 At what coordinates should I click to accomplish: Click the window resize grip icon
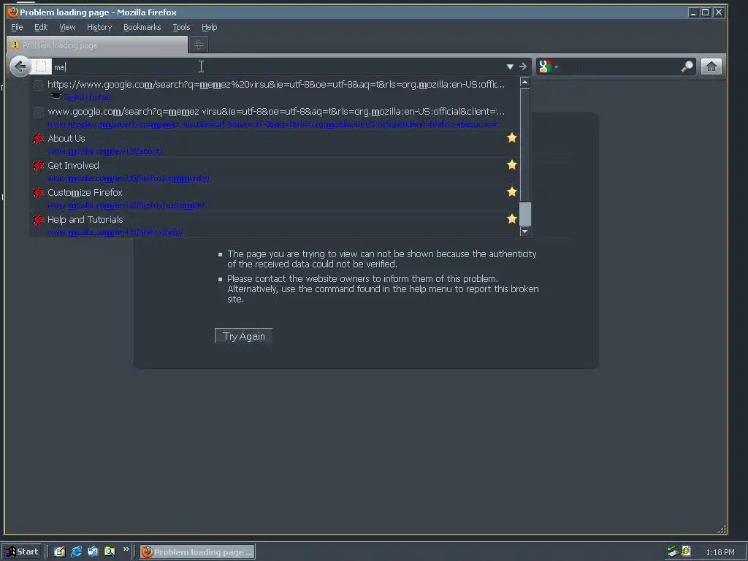[722, 529]
